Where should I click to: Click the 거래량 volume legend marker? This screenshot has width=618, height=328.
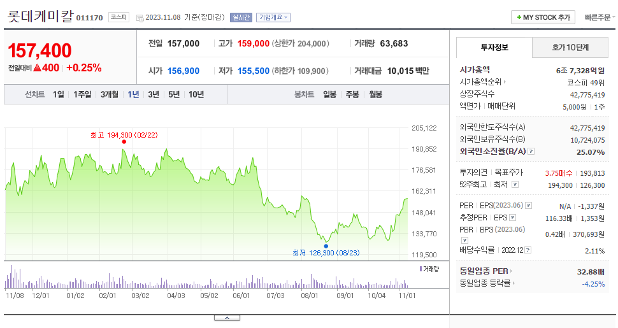(x=420, y=269)
